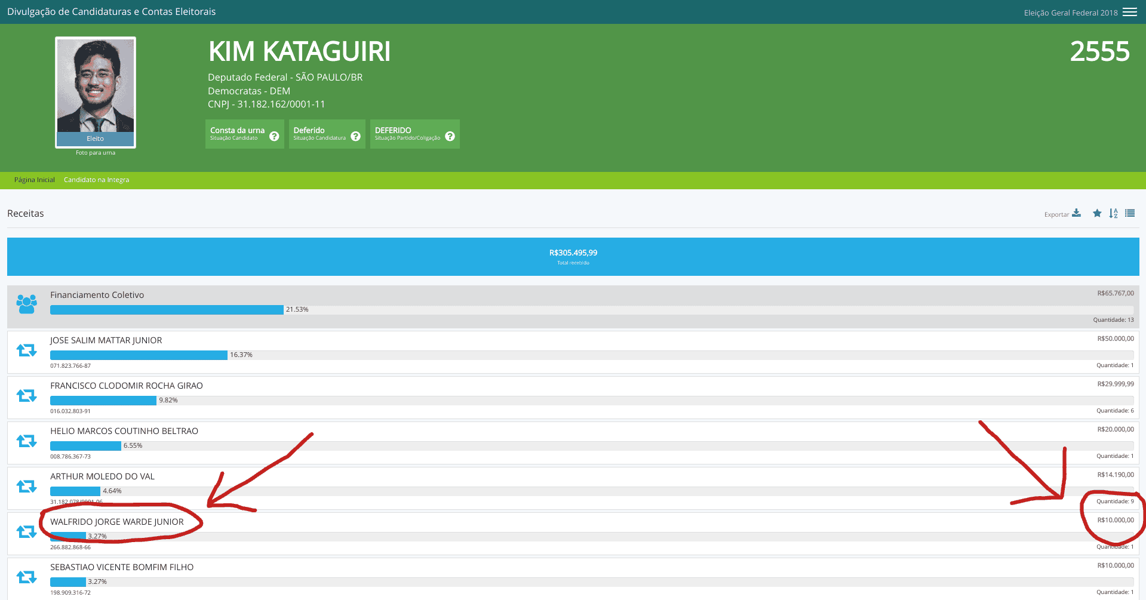Click the candidate photo of Kim Kataguiri
1146x600 pixels.
96,86
